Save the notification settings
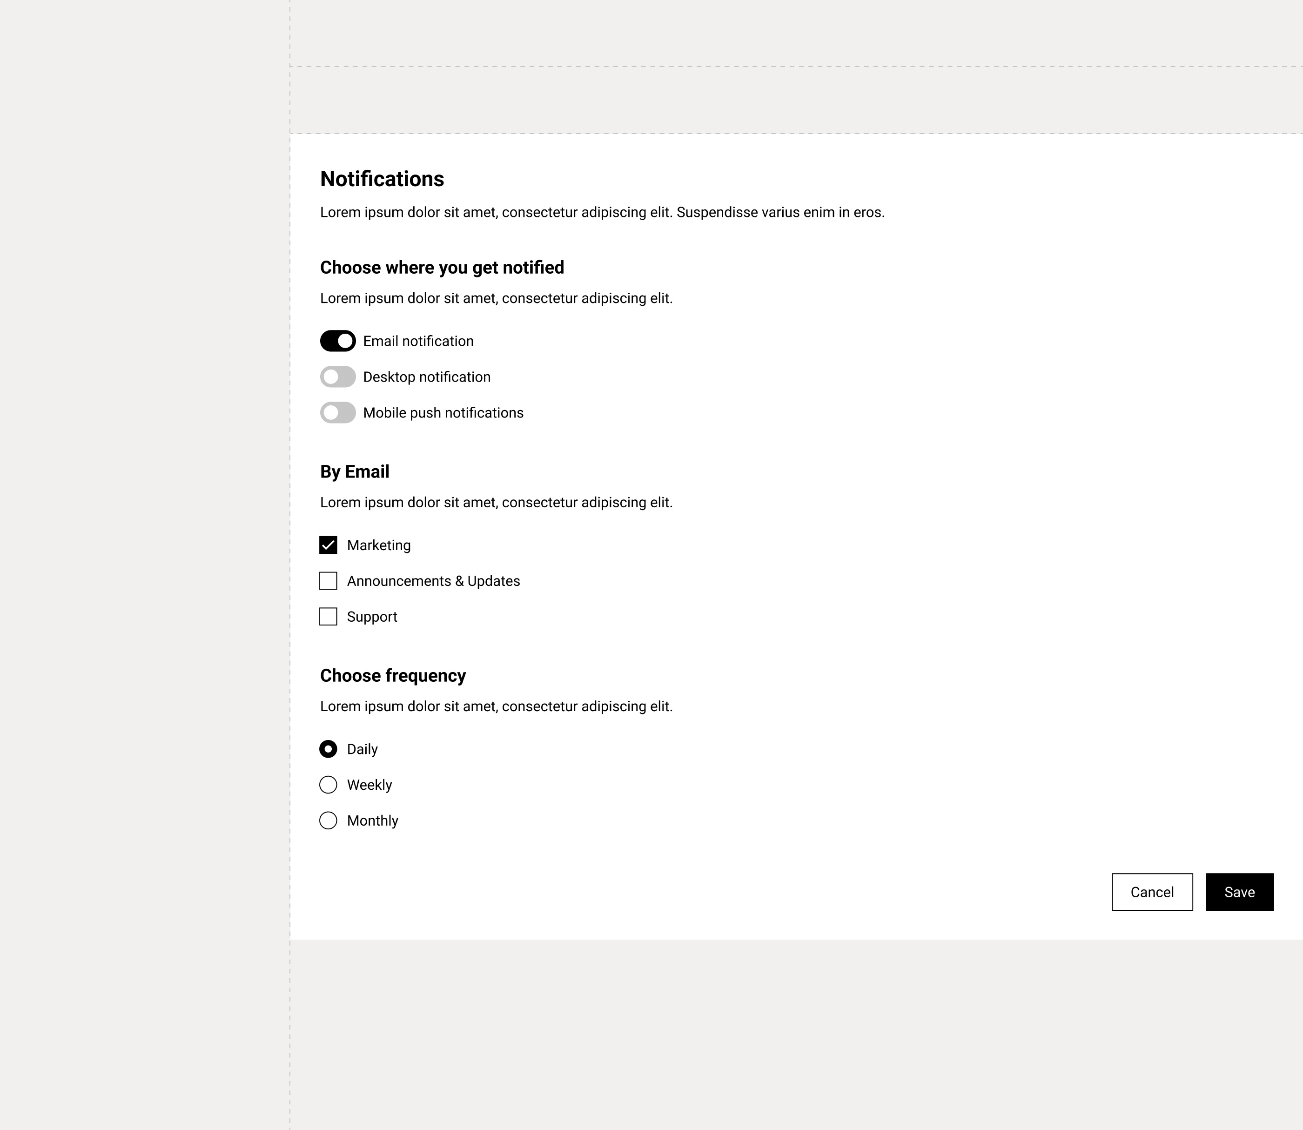 pyautogui.click(x=1240, y=892)
